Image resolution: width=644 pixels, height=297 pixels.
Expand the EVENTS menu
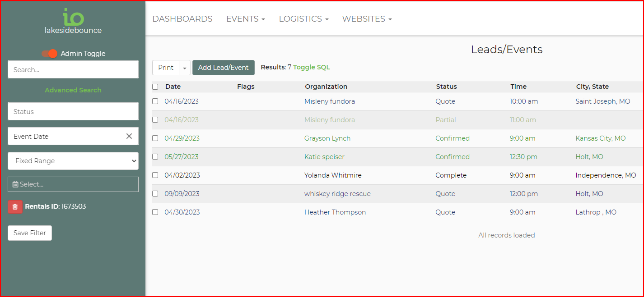click(x=245, y=19)
